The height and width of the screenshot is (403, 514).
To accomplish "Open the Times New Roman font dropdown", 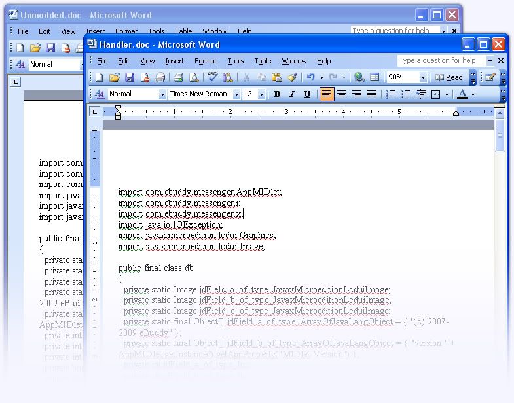I will pos(236,94).
